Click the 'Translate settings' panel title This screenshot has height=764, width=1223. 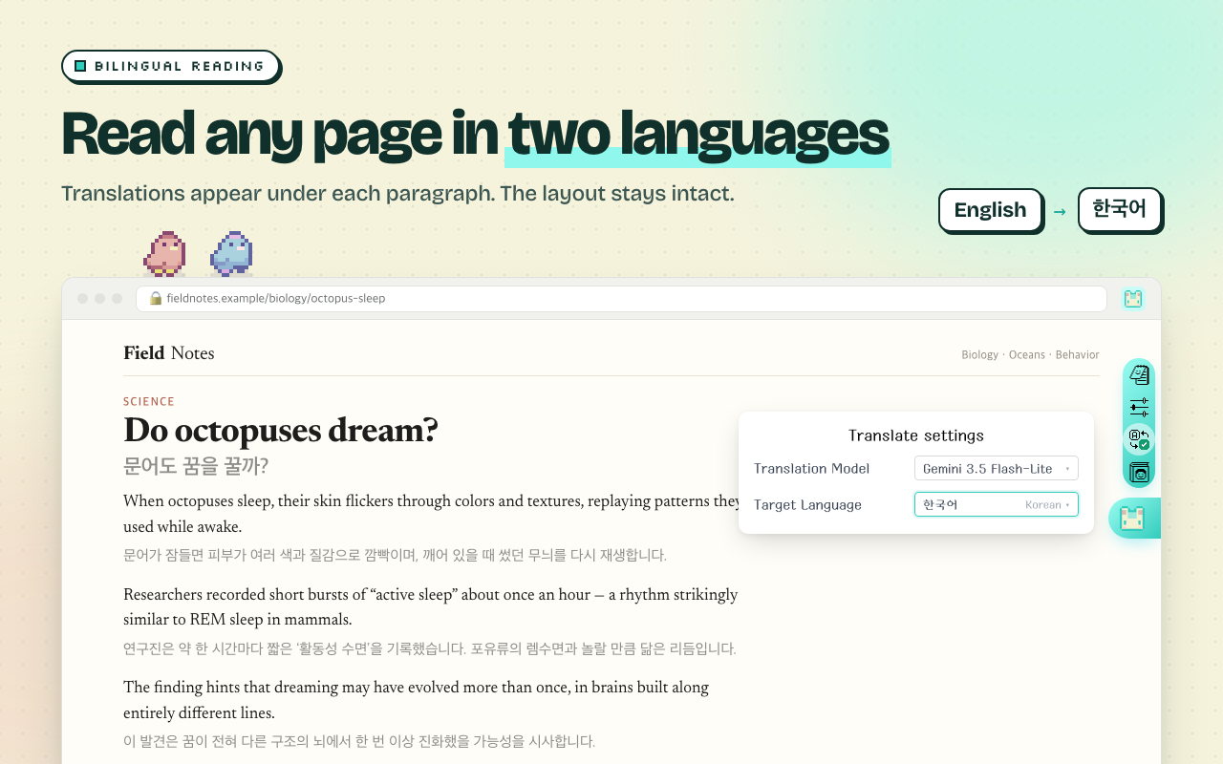916,435
